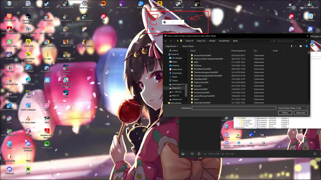Click the Öffnen button
Screen dimensions: 321x180
click(x=285, y=113)
